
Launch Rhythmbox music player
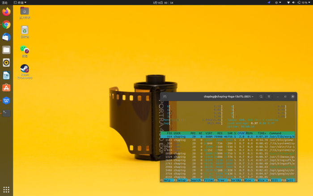pos(6,63)
